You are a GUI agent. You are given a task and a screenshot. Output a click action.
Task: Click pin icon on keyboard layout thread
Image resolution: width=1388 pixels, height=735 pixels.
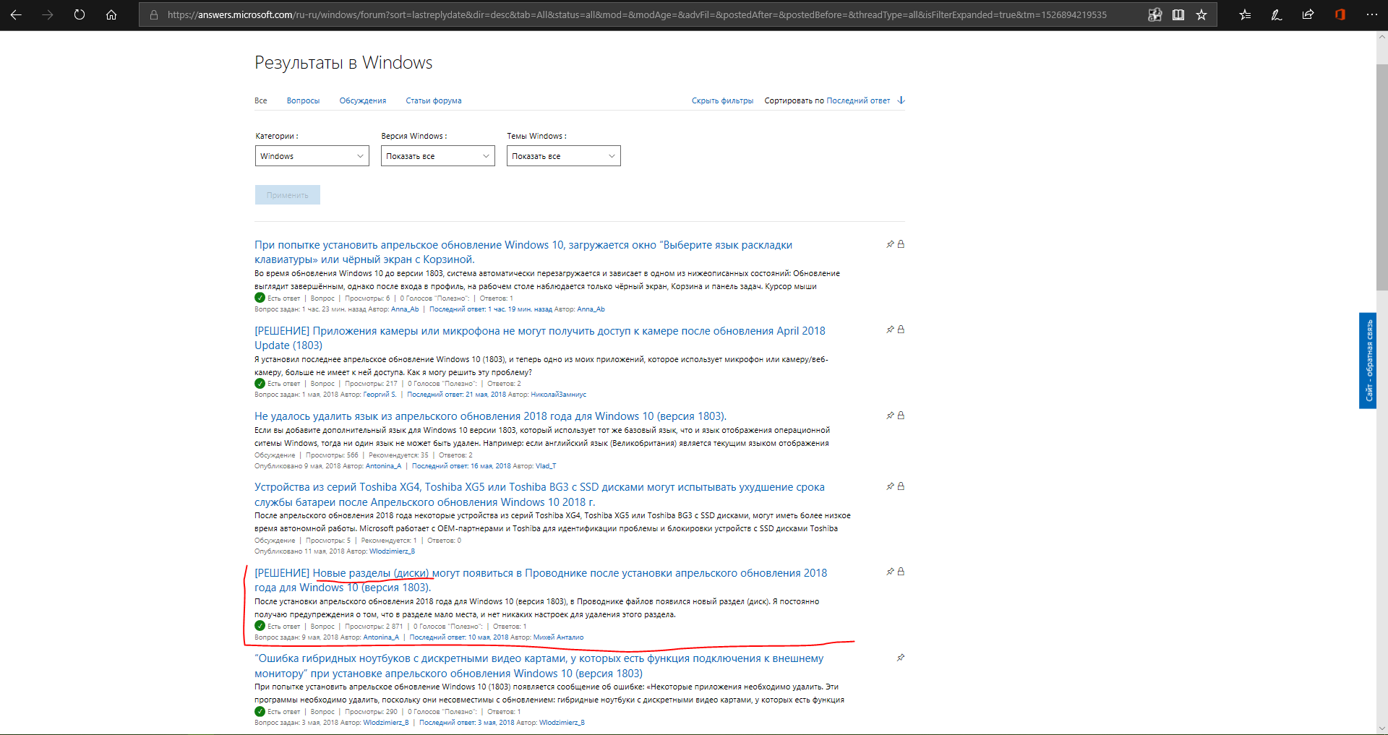point(891,244)
